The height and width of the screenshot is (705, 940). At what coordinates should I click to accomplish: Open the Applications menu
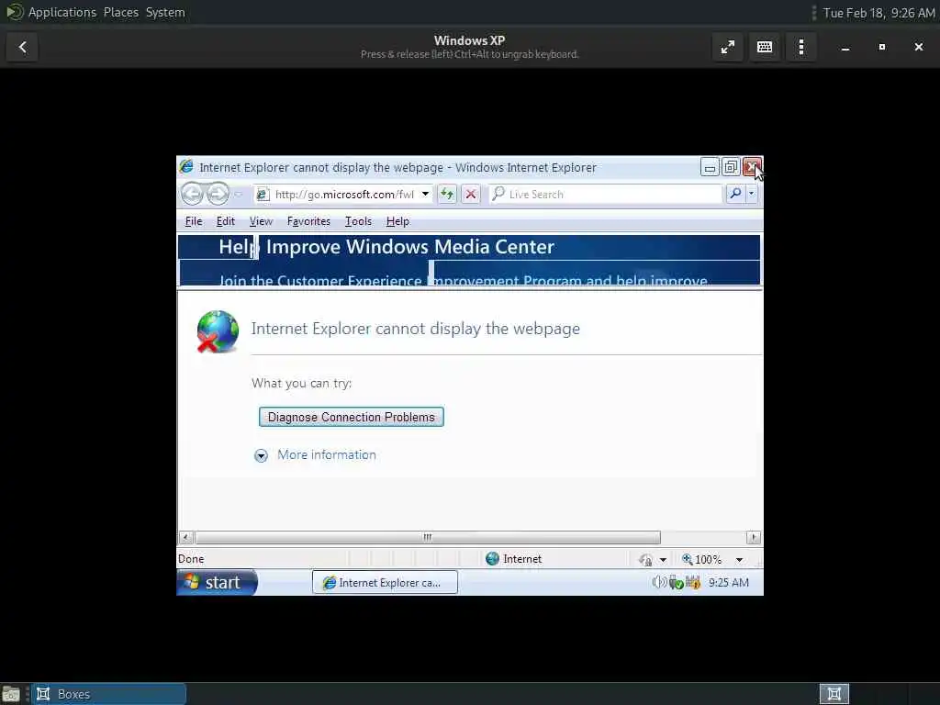tap(62, 12)
